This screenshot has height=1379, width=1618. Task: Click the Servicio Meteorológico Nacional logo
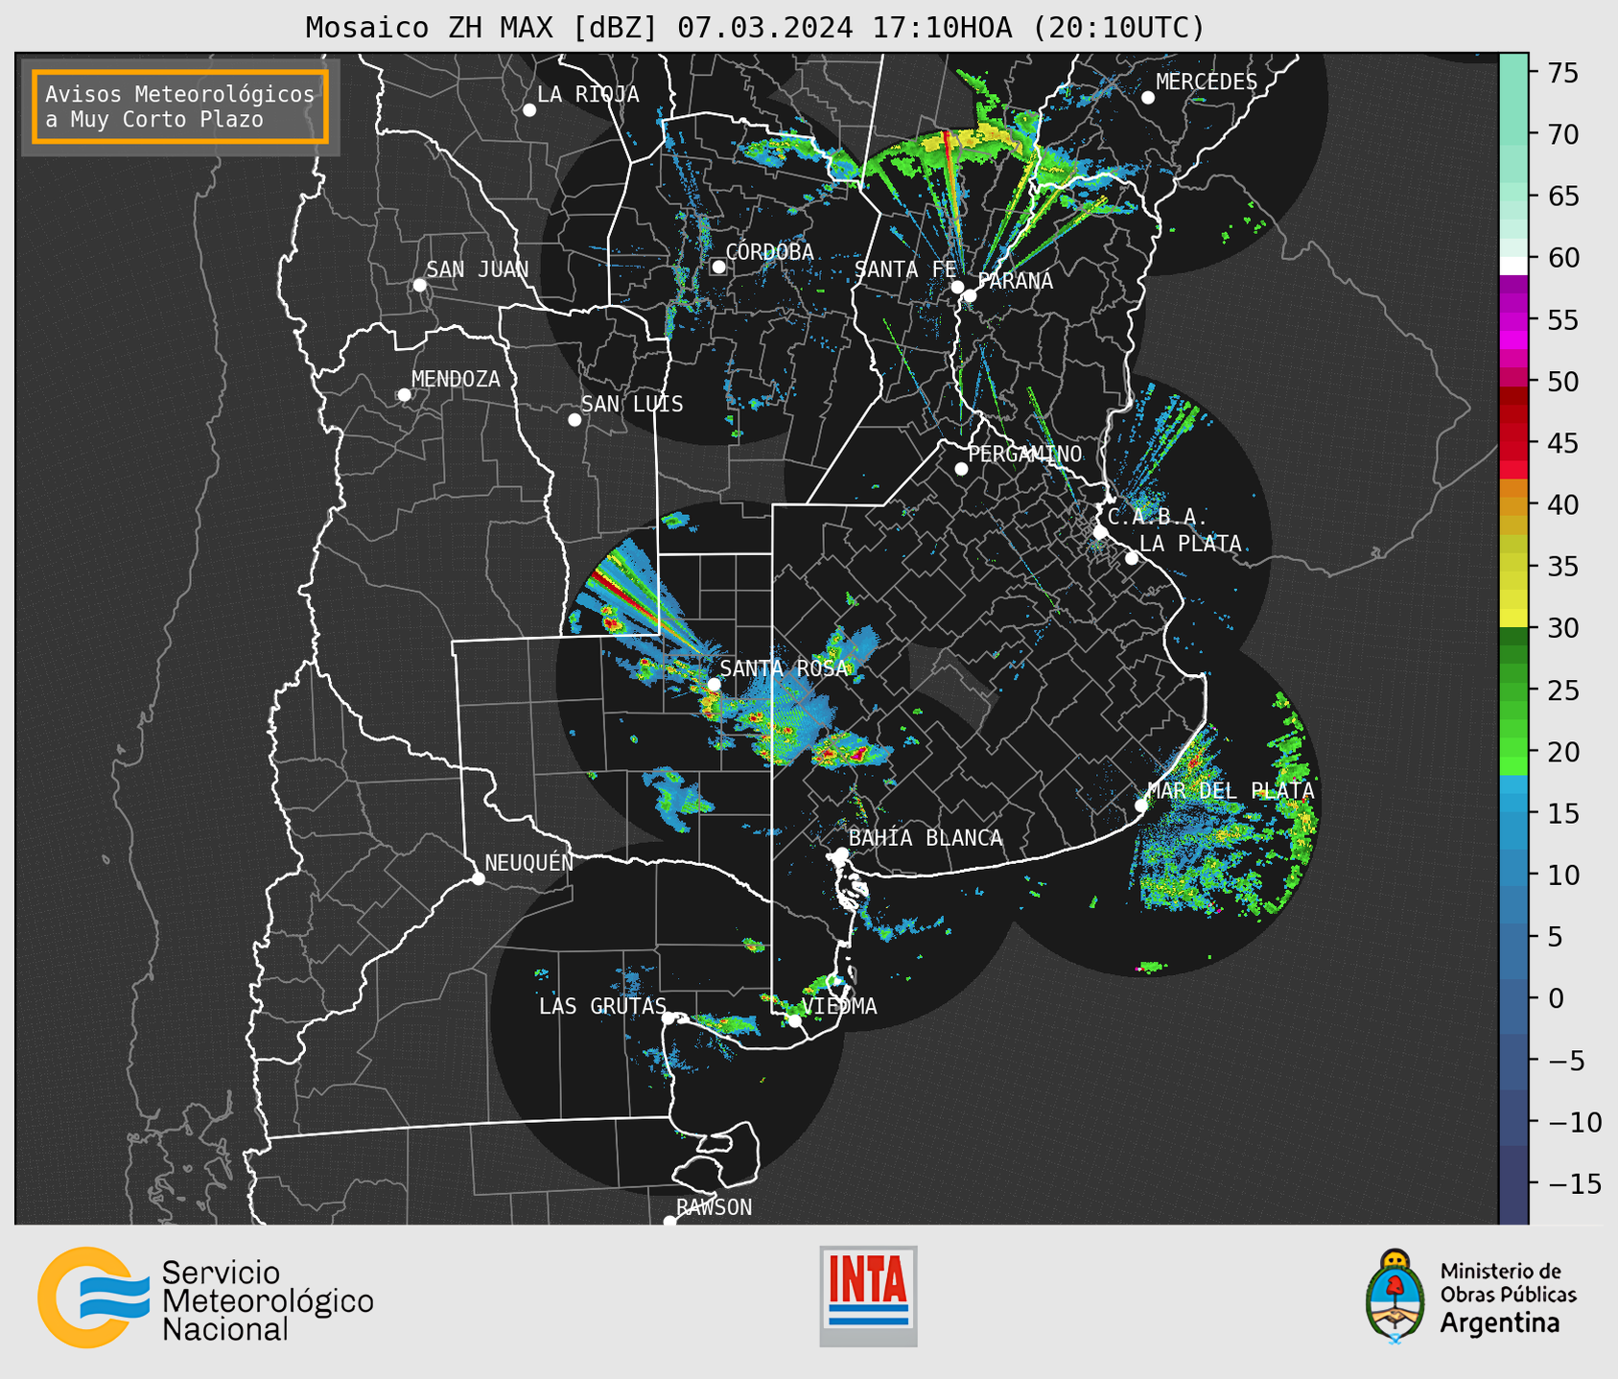pos(205,1297)
